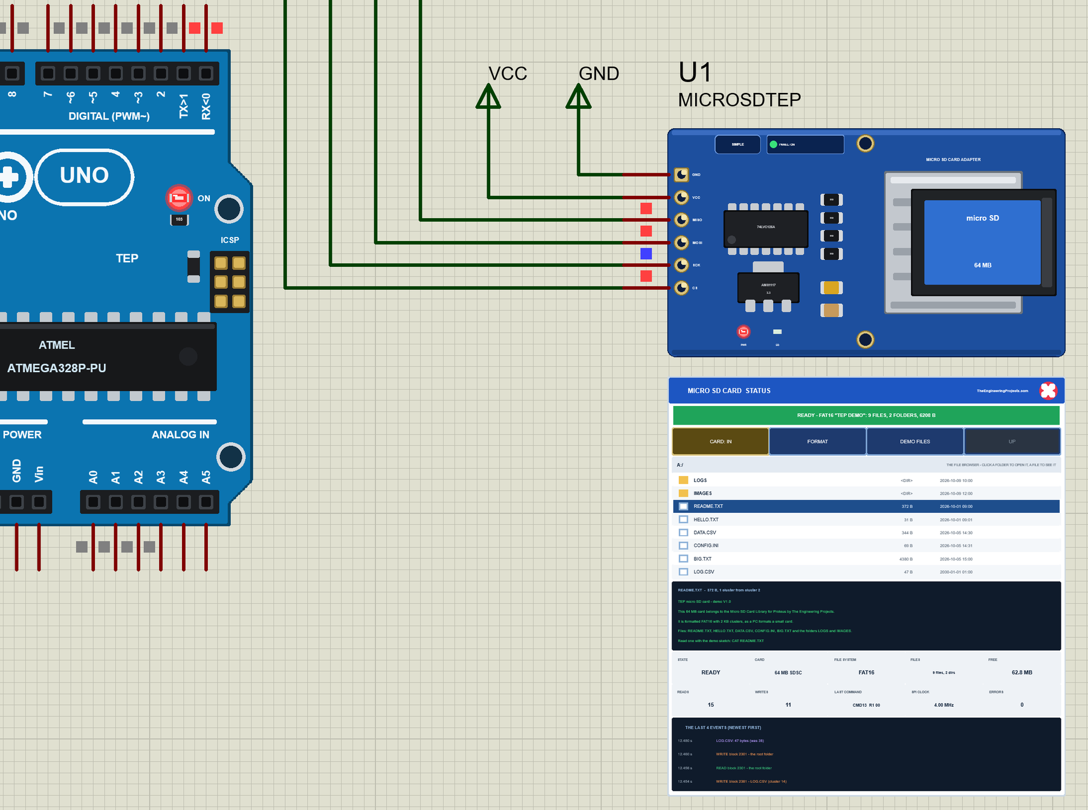Viewport: 1088px width, 810px height.
Task: Click the LOG.CSV file name
Action: pyautogui.click(x=704, y=572)
